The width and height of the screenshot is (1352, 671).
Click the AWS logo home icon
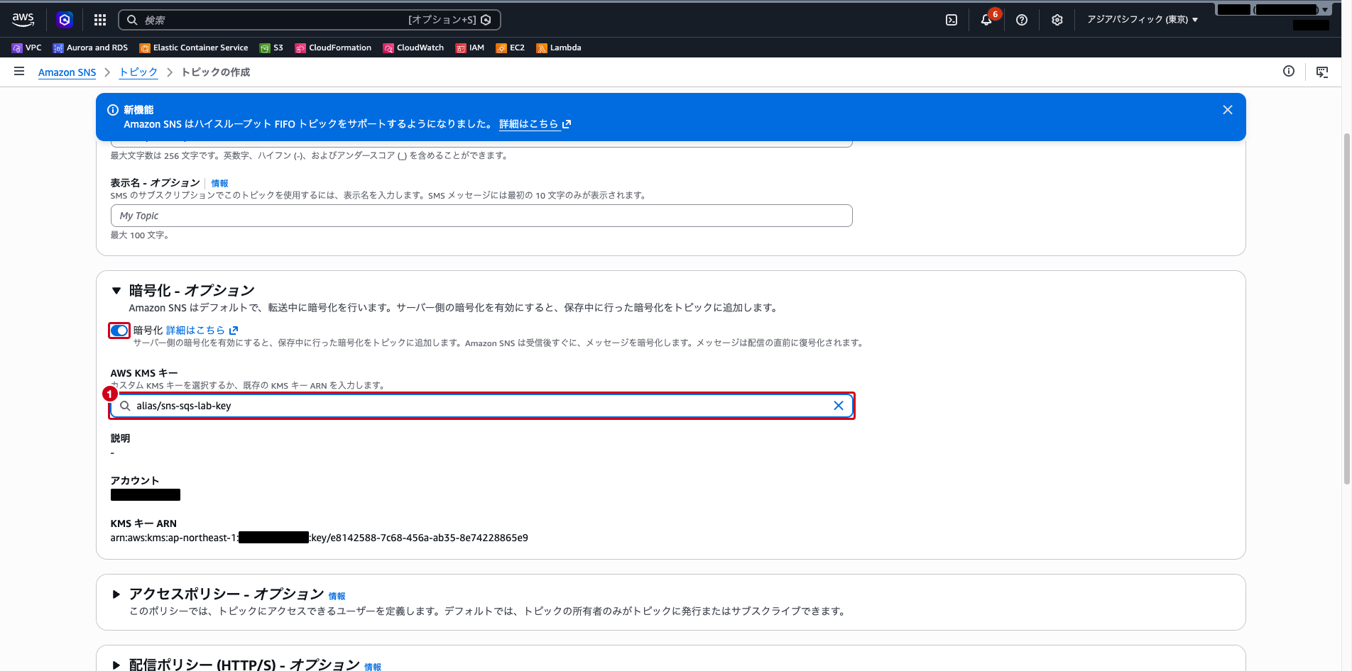23,20
